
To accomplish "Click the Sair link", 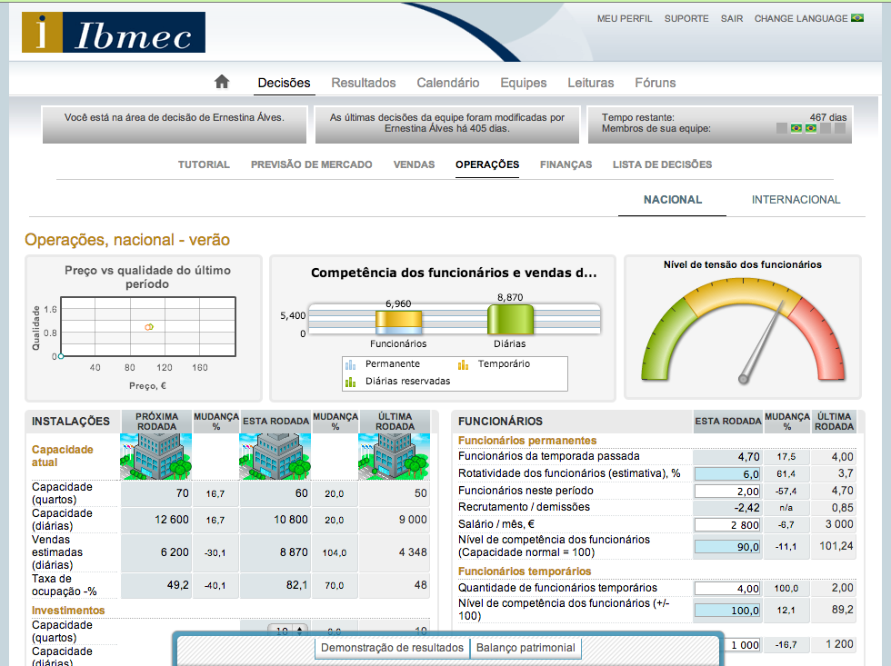I will click(731, 18).
